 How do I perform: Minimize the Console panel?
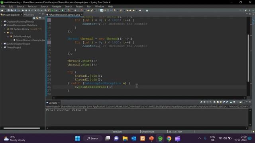coord(247,102)
